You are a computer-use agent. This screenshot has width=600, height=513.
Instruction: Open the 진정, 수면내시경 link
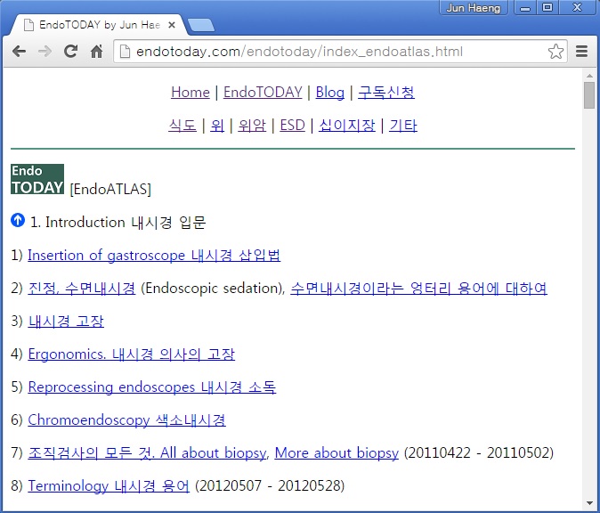(82, 289)
